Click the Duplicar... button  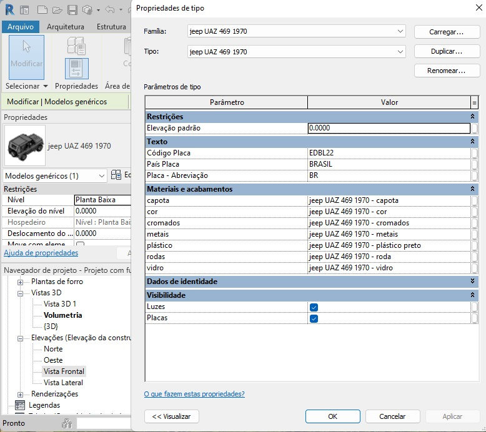click(x=447, y=51)
